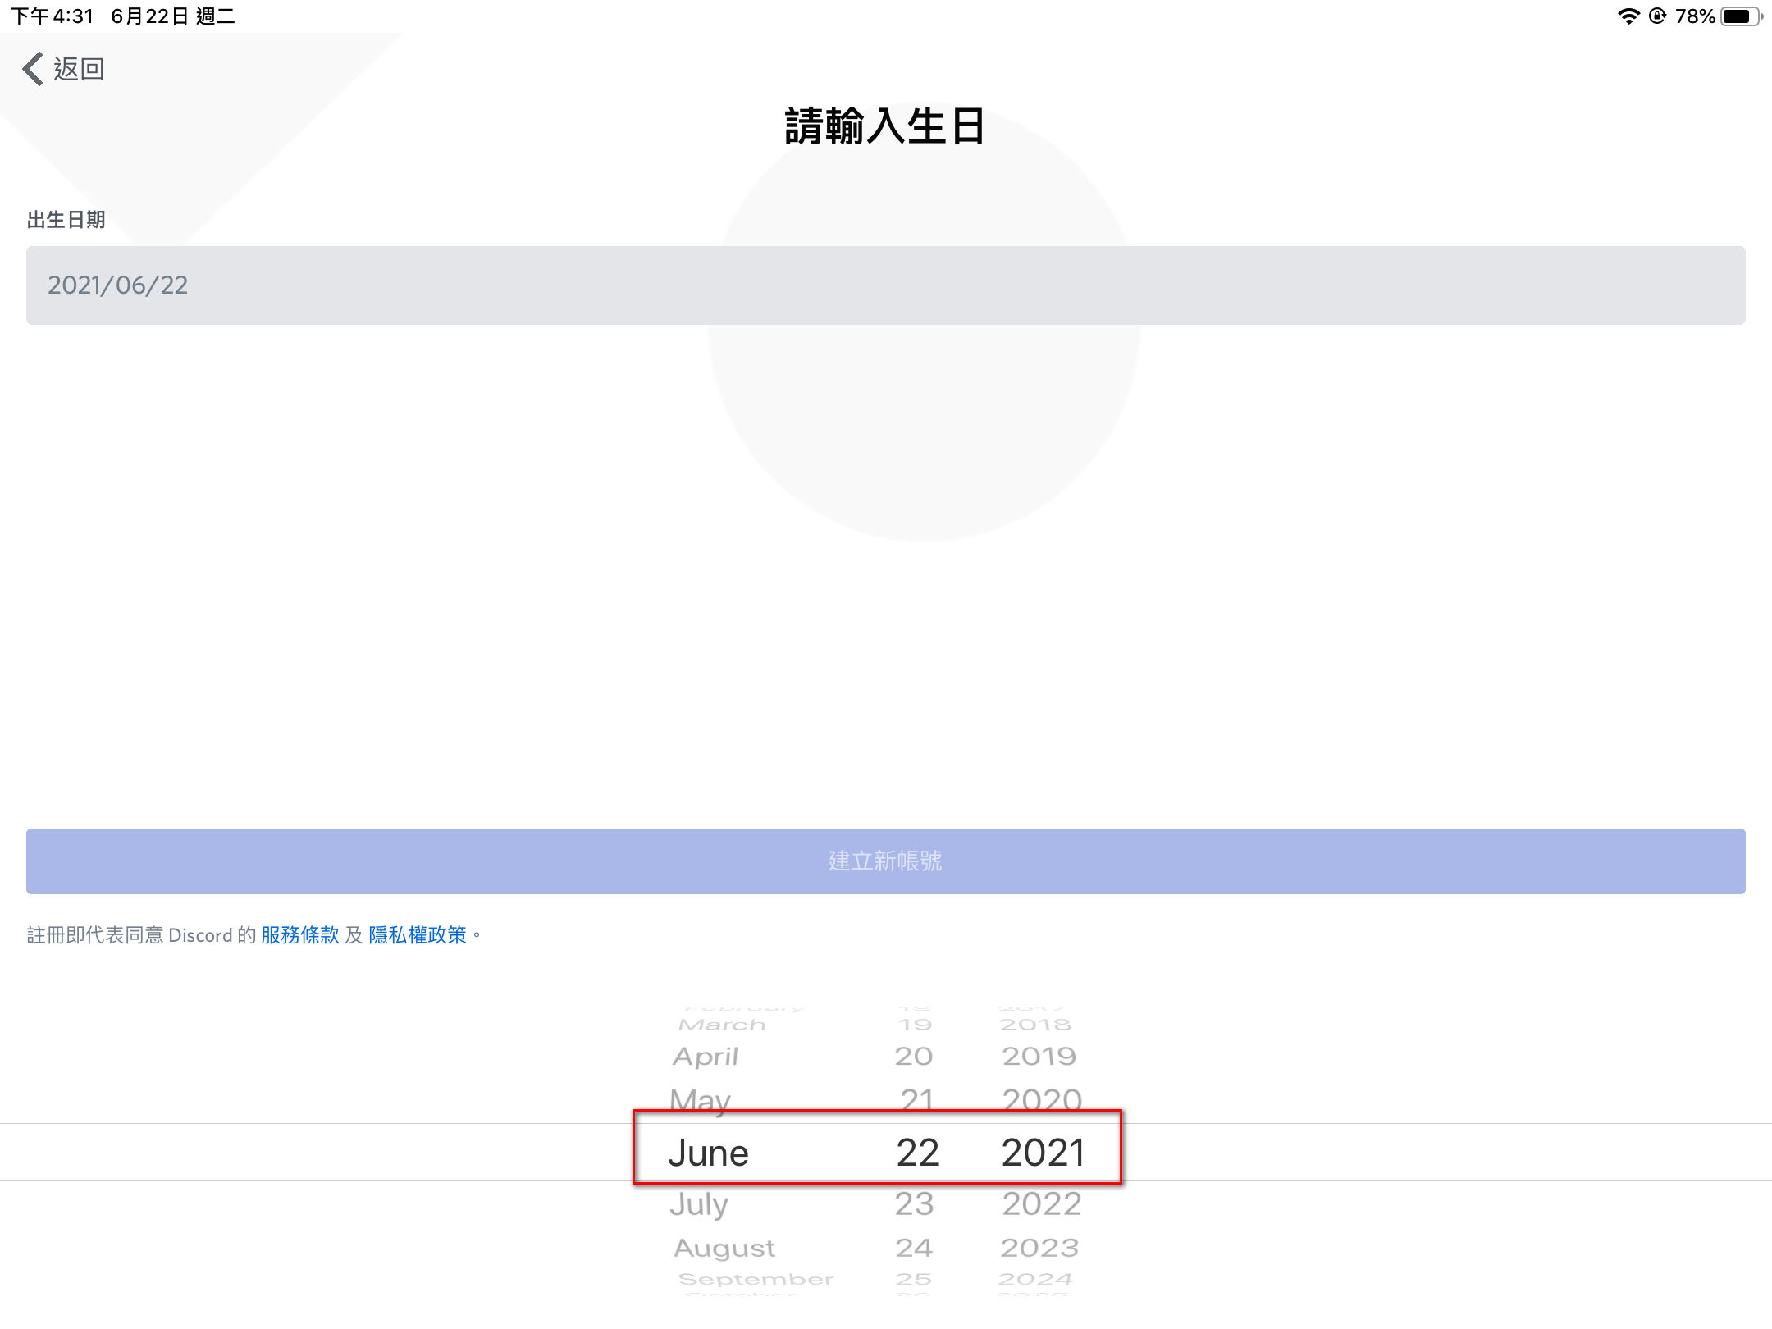1772x1329 pixels.
Task: Open the 隱私權政策 privacy policy link
Action: coord(418,935)
